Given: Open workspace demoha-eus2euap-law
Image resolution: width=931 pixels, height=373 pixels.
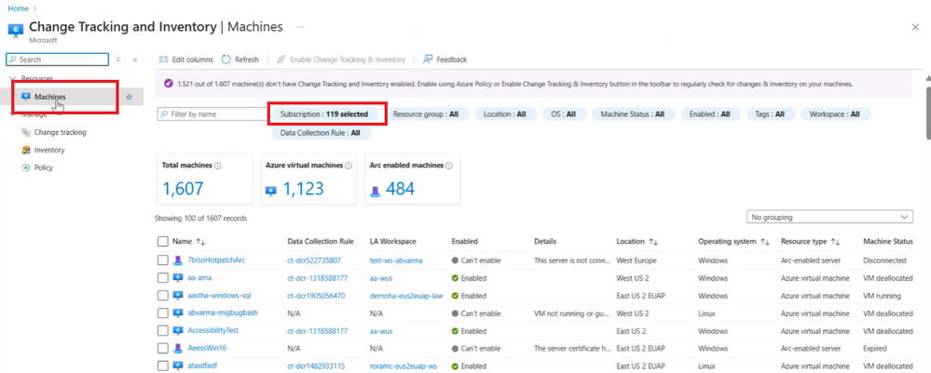Looking at the screenshot, I should [x=406, y=295].
